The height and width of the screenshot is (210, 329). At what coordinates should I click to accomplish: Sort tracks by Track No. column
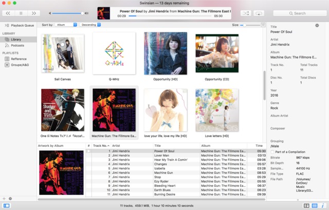coord(101,146)
